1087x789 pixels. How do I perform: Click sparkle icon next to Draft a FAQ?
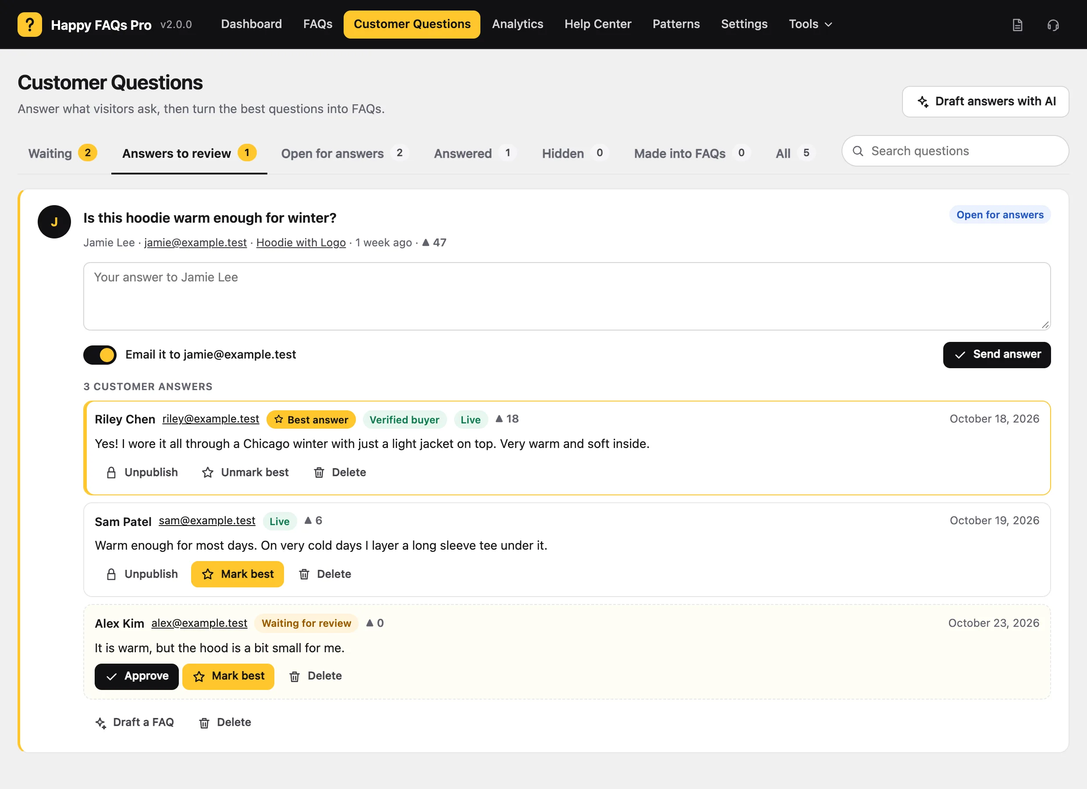pyautogui.click(x=101, y=723)
